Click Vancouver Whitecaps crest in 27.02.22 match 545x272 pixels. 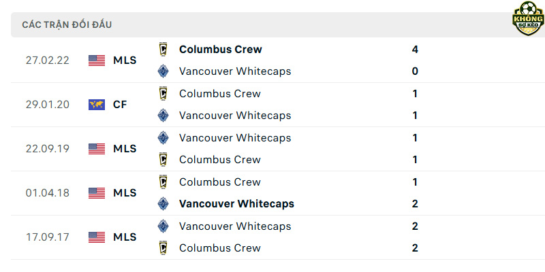pos(163,71)
